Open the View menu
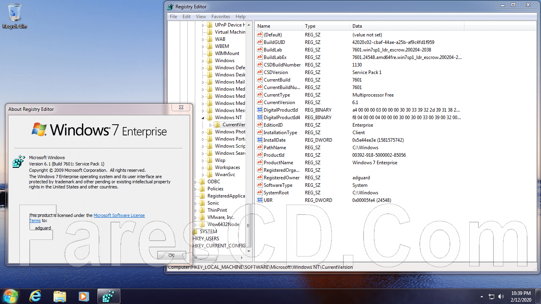Image resolution: width=541 pixels, height=304 pixels. [201, 17]
